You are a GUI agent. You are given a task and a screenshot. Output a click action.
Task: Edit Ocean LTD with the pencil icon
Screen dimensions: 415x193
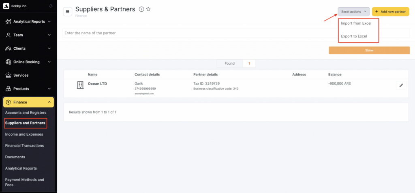[x=401, y=85]
